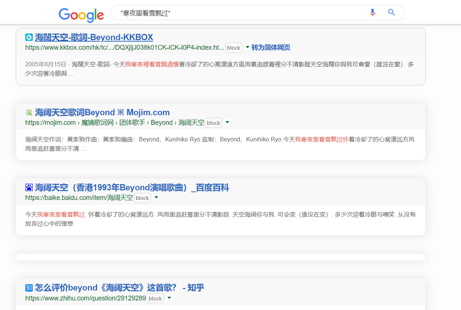Open the 海闊天空-歌詞-Beyond-KKBOX result
Image resolution: width=461 pixels, height=310 pixels.
[94, 37]
